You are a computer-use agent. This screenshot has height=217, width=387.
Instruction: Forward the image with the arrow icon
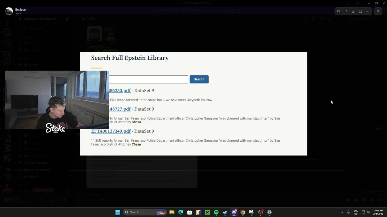346,11
